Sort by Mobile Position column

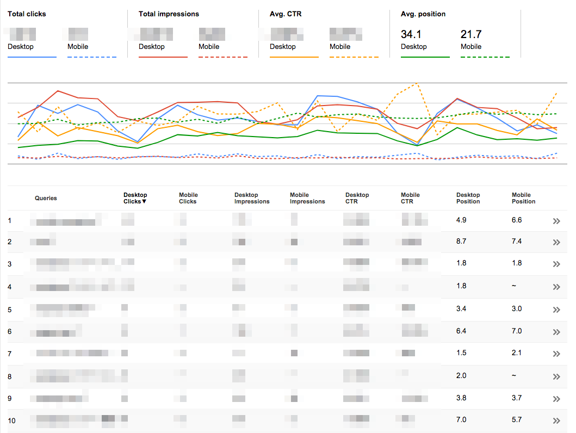(x=523, y=198)
